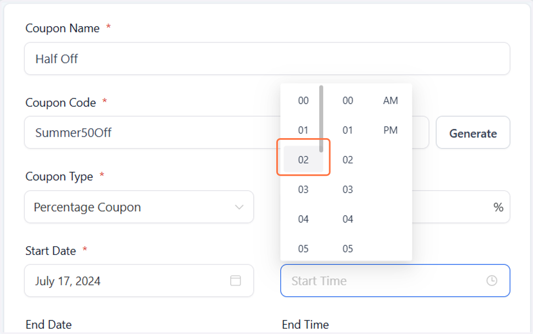
Task: Choose hour 00 in the hour column
Action: [x=303, y=101]
